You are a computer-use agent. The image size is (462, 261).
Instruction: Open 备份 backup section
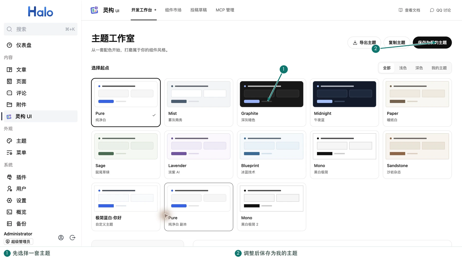(x=41, y=224)
